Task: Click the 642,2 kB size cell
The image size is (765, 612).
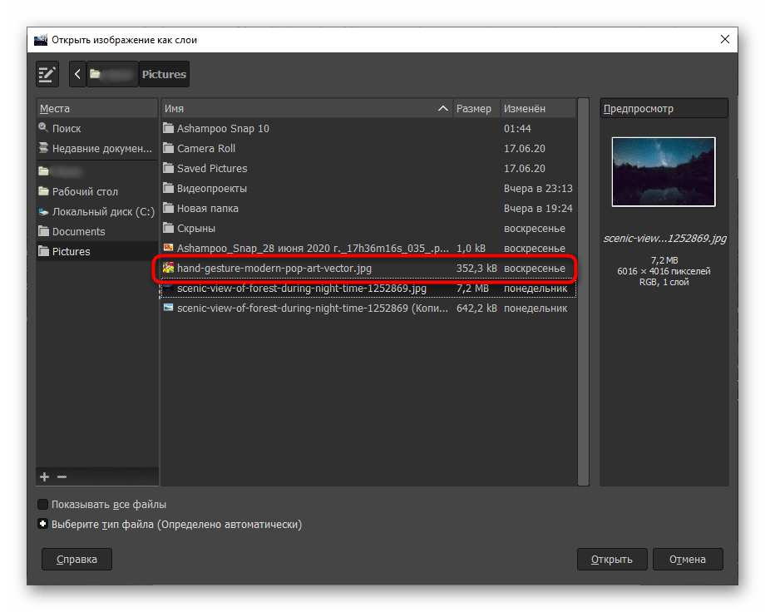Action: coord(476,308)
